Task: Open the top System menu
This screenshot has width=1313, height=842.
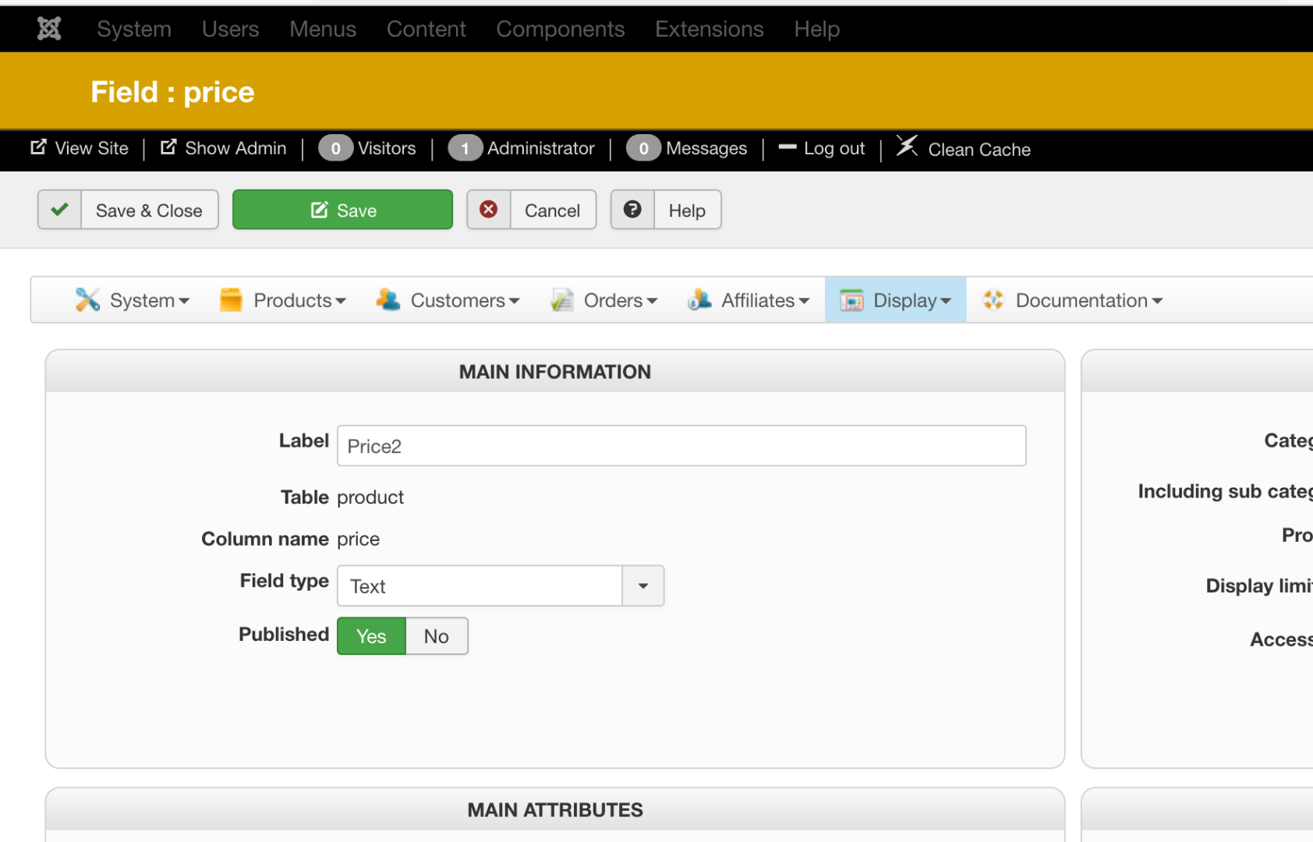Action: click(x=134, y=29)
